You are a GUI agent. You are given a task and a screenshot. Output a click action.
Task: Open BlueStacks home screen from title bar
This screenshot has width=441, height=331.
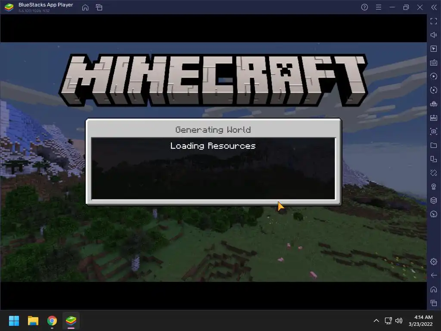pyautogui.click(x=85, y=7)
